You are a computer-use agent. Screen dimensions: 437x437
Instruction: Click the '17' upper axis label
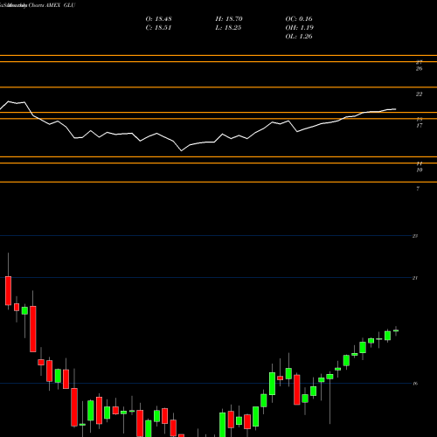pyautogui.click(x=420, y=126)
